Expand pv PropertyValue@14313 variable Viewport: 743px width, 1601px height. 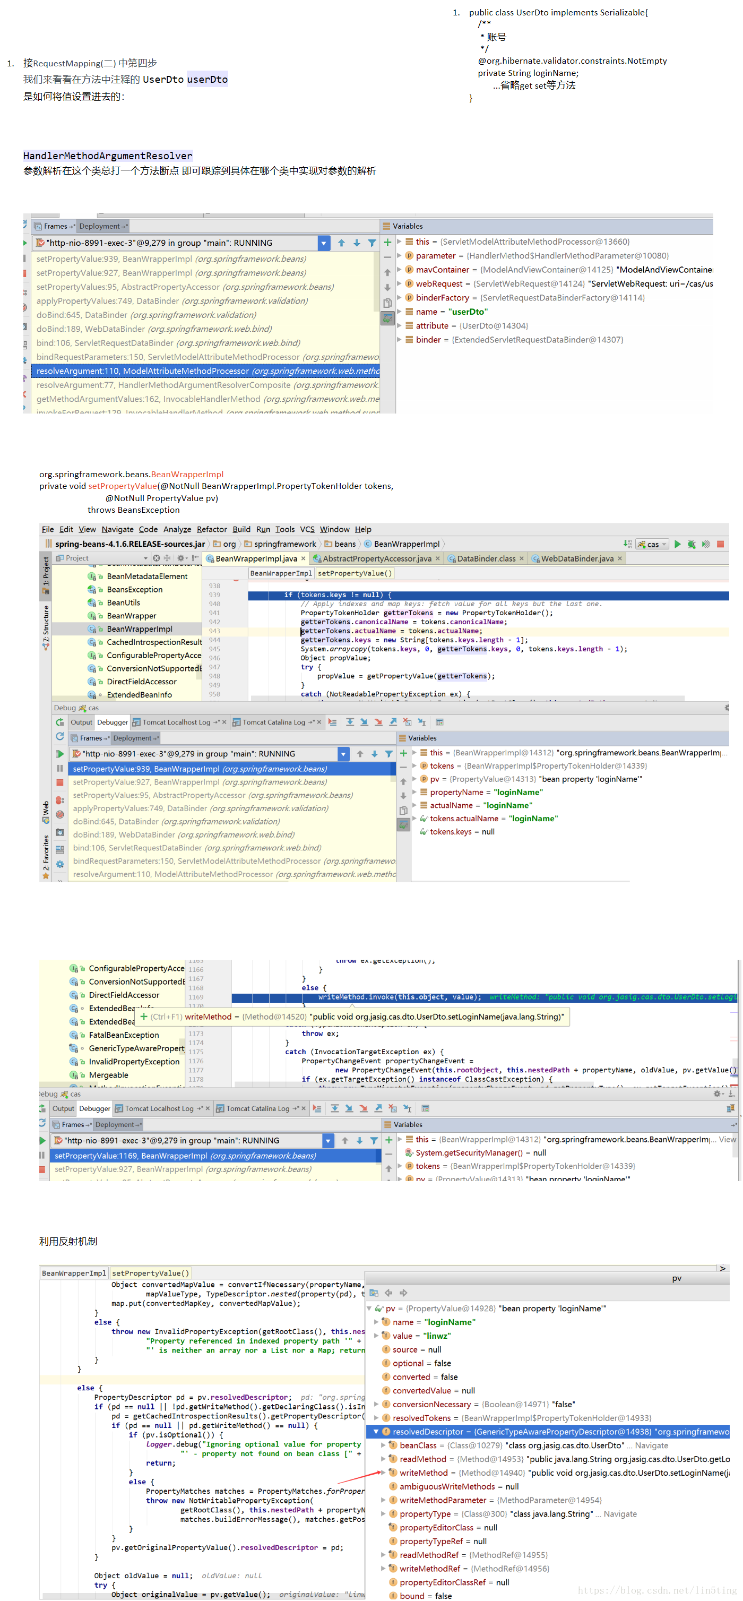[x=414, y=779]
